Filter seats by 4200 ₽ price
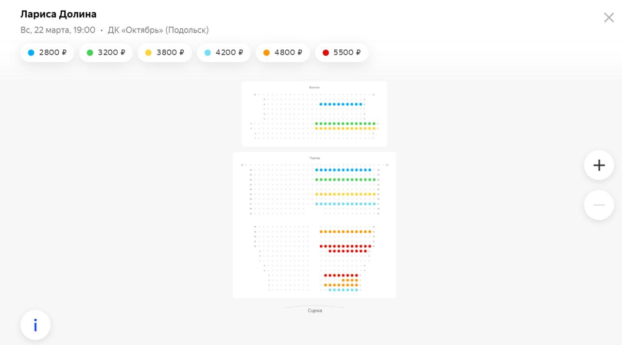The image size is (622, 345). [224, 52]
